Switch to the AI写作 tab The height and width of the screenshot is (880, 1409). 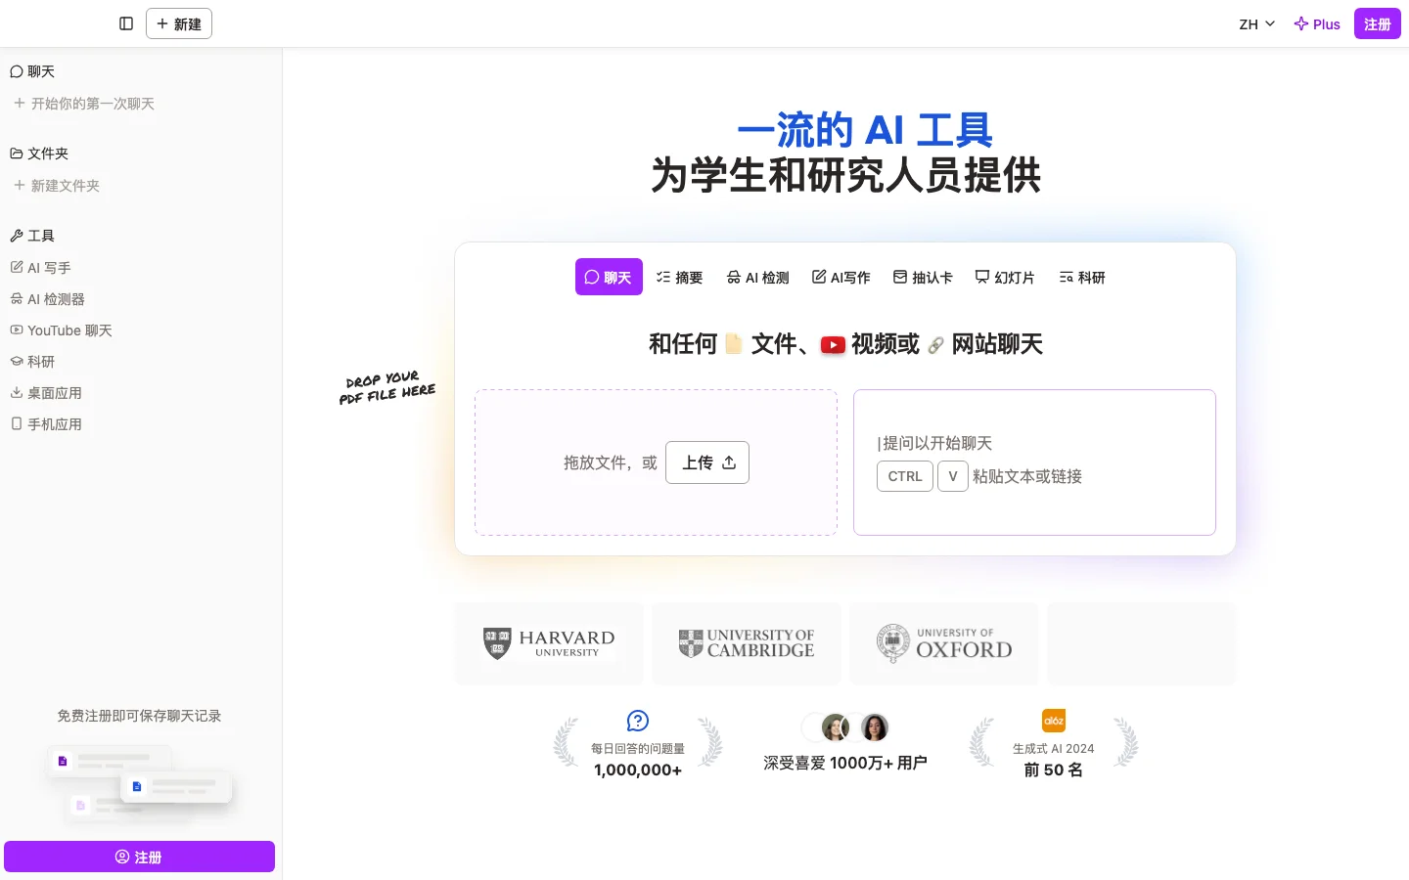point(841,277)
